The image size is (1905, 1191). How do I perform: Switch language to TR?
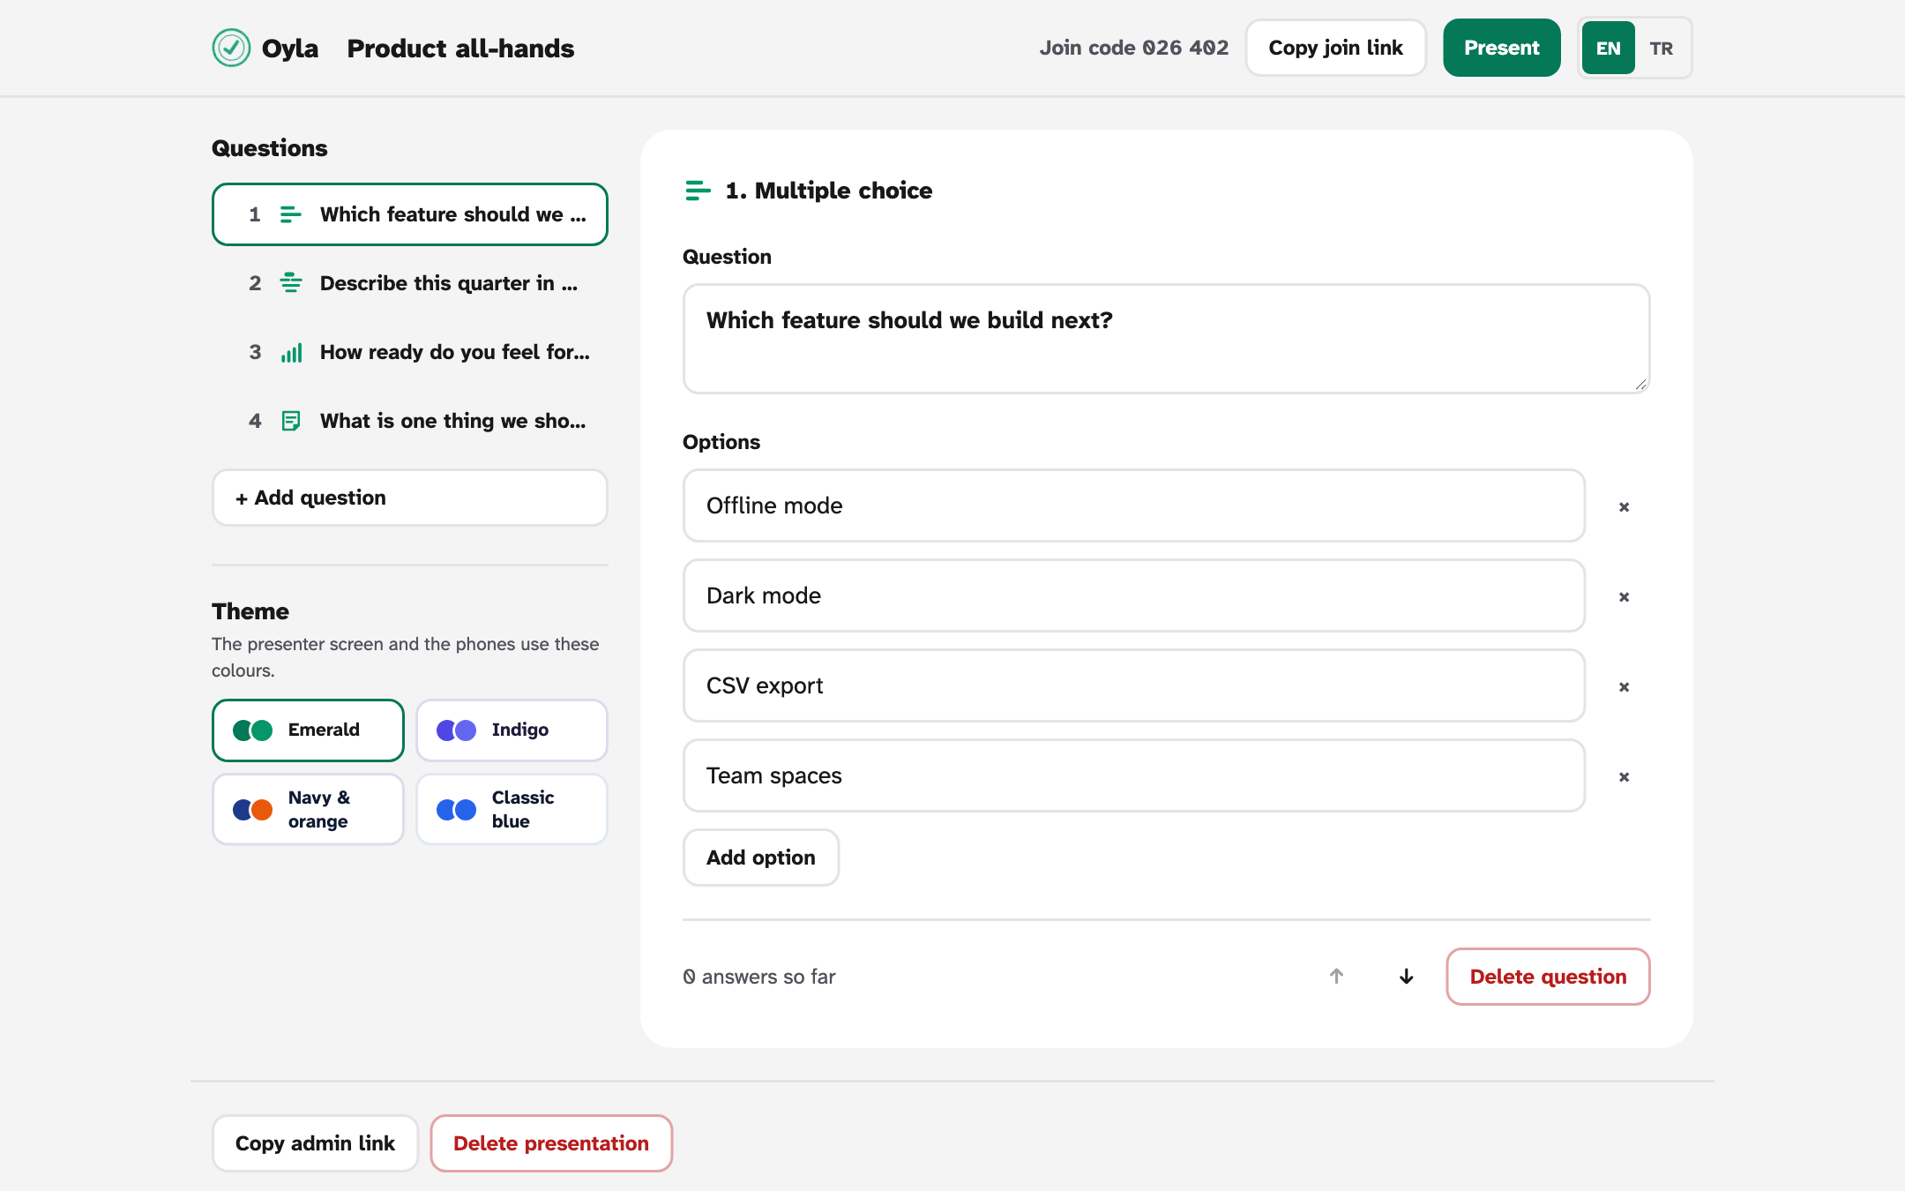click(1662, 48)
